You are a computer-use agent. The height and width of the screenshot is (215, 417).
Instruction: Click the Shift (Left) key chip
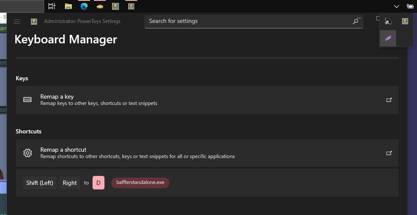click(40, 183)
